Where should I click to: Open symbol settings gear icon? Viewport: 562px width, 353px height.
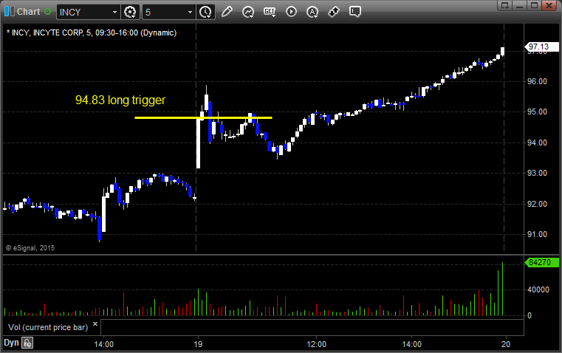coord(130,12)
